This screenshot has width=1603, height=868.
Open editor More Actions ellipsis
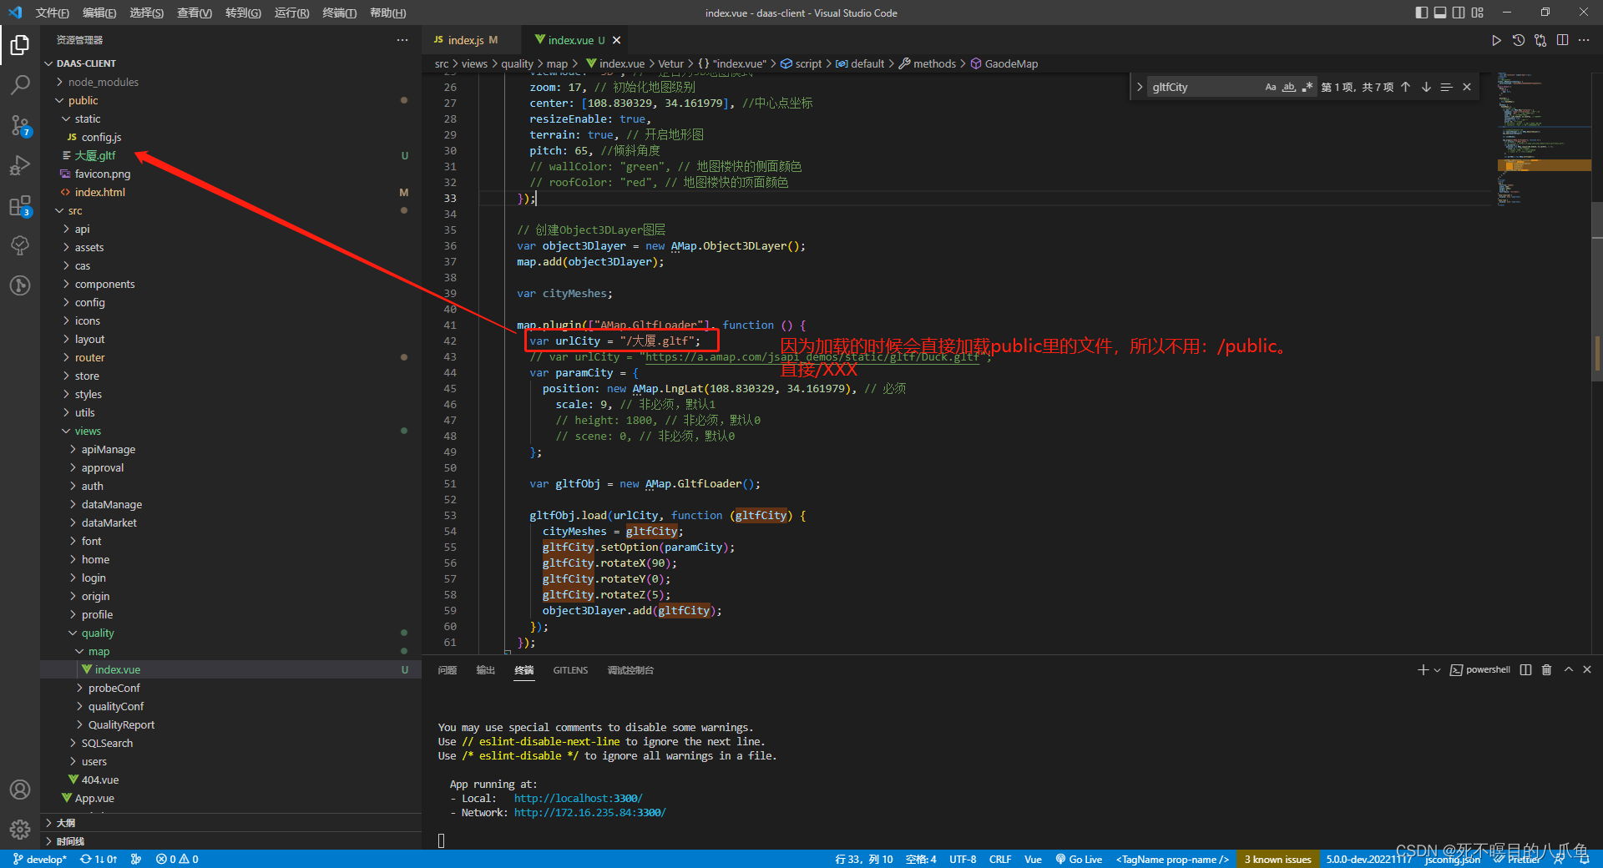[1584, 40]
